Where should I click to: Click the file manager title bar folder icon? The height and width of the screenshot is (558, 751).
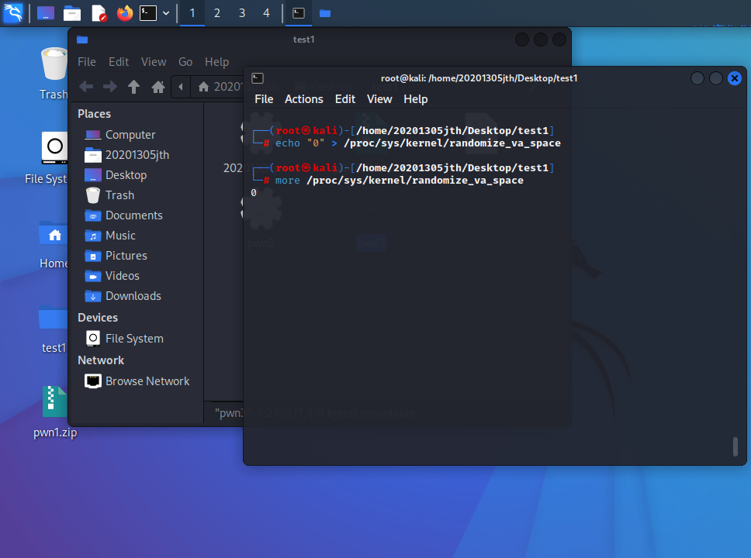tap(82, 40)
